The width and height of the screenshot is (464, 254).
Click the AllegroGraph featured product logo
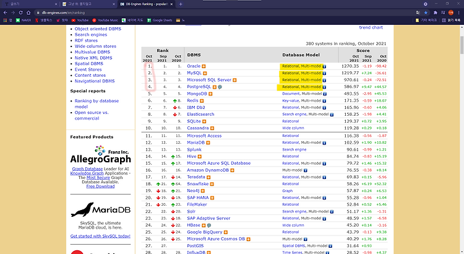(100, 155)
